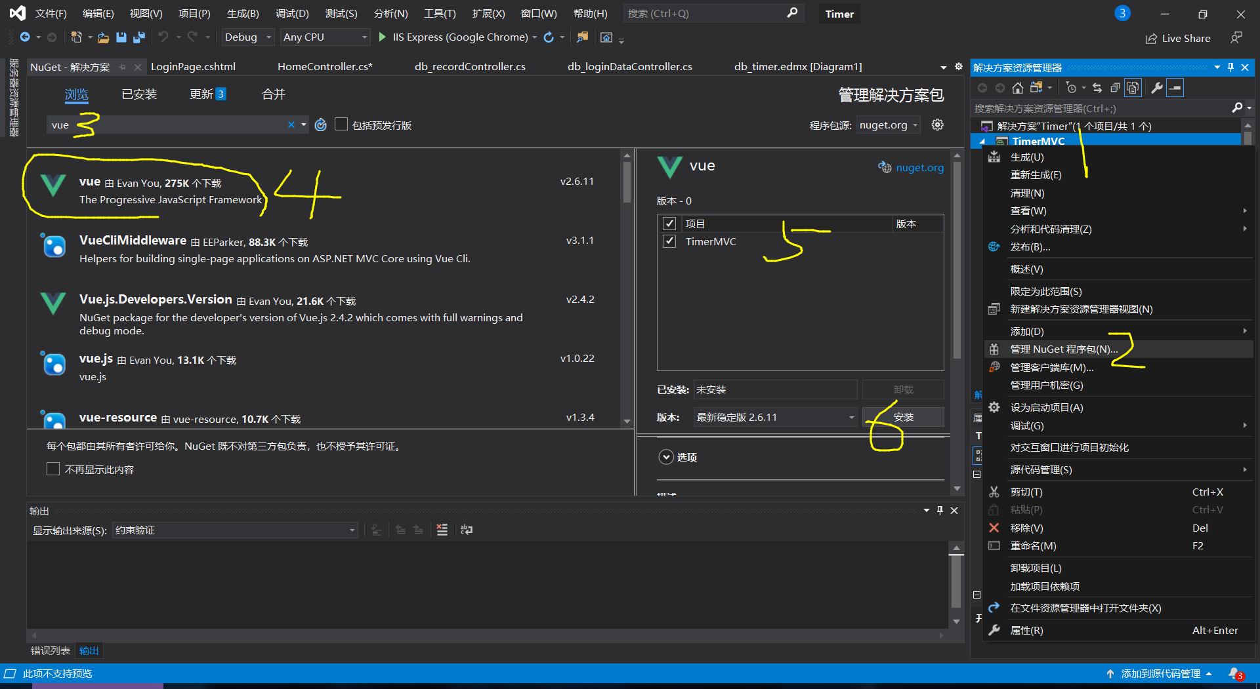The image size is (1260, 689).
Task: Open the document tab overflow dropdown
Action: pyautogui.click(x=944, y=67)
